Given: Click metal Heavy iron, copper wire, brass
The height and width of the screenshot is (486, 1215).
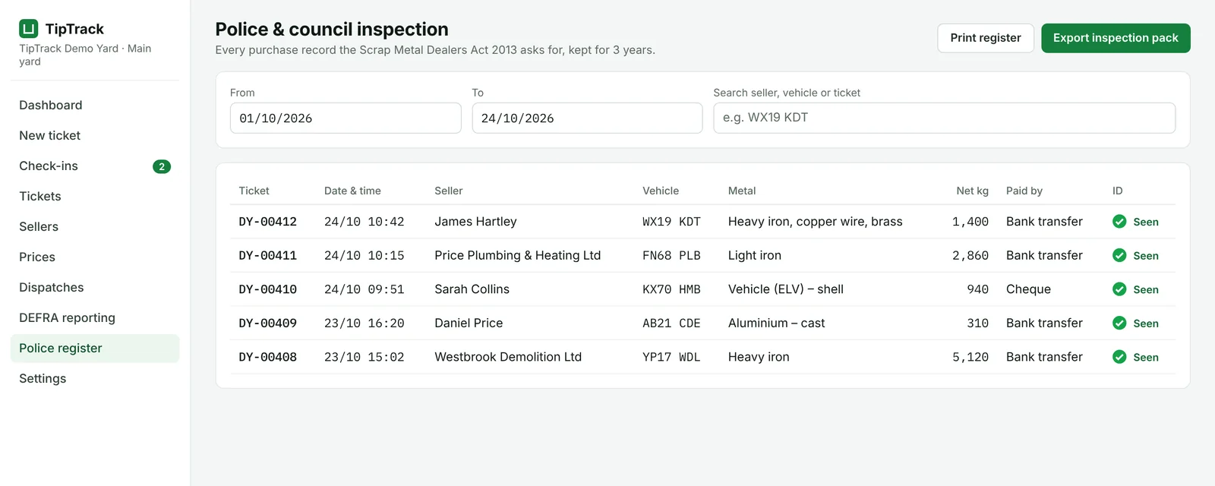Looking at the screenshot, I should [x=816, y=222].
